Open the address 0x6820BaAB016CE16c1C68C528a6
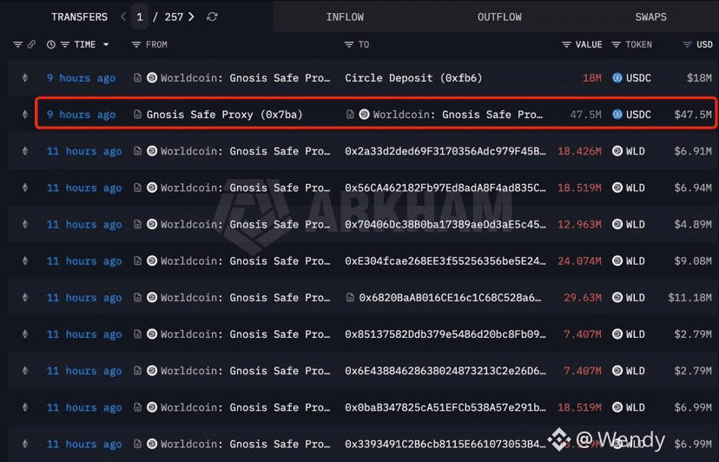The height and width of the screenshot is (462, 719). (x=451, y=298)
